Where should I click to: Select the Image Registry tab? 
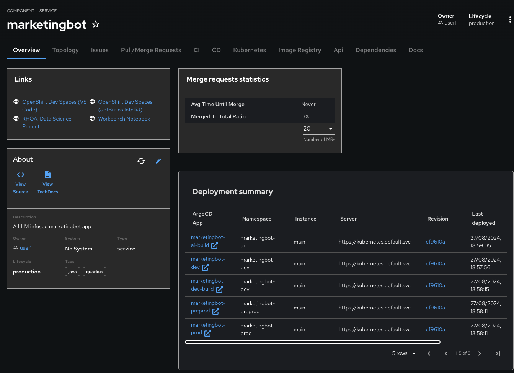[300, 50]
